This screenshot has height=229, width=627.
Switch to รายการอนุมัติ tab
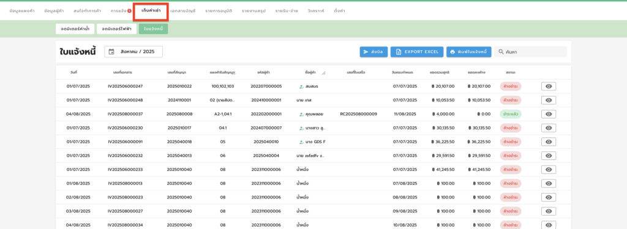[219, 11]
